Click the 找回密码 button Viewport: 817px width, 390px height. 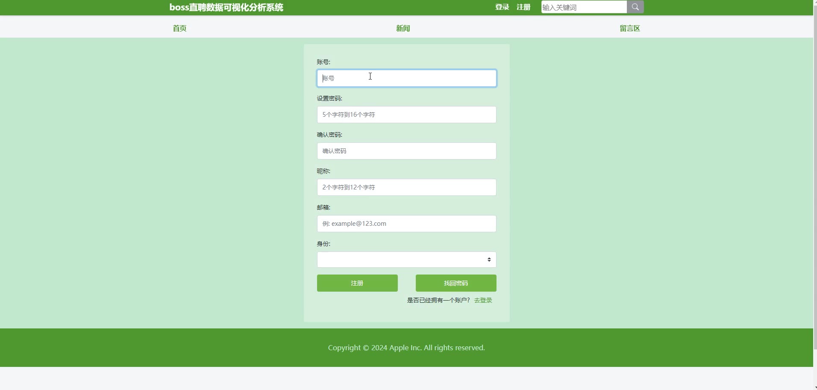point(456,283)
